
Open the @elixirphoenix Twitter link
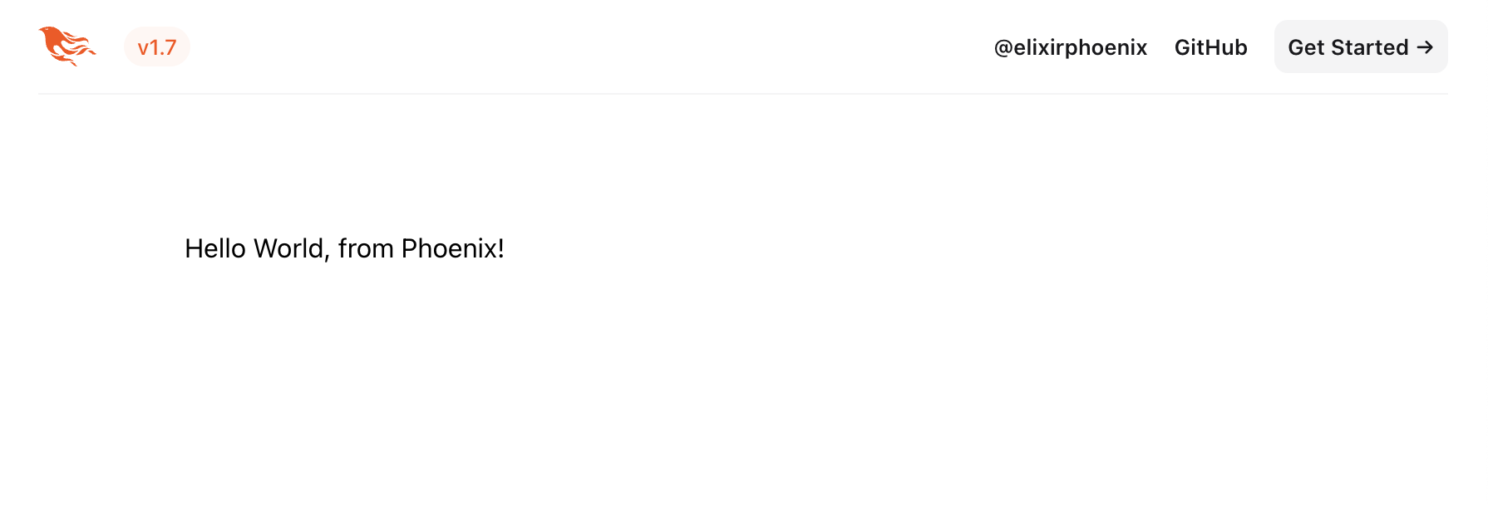tap(1070, 47)
